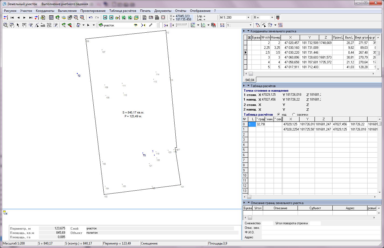Click the zoom-in magnifier icon
This screenshot has height=248, width=384.
(82, 18)
